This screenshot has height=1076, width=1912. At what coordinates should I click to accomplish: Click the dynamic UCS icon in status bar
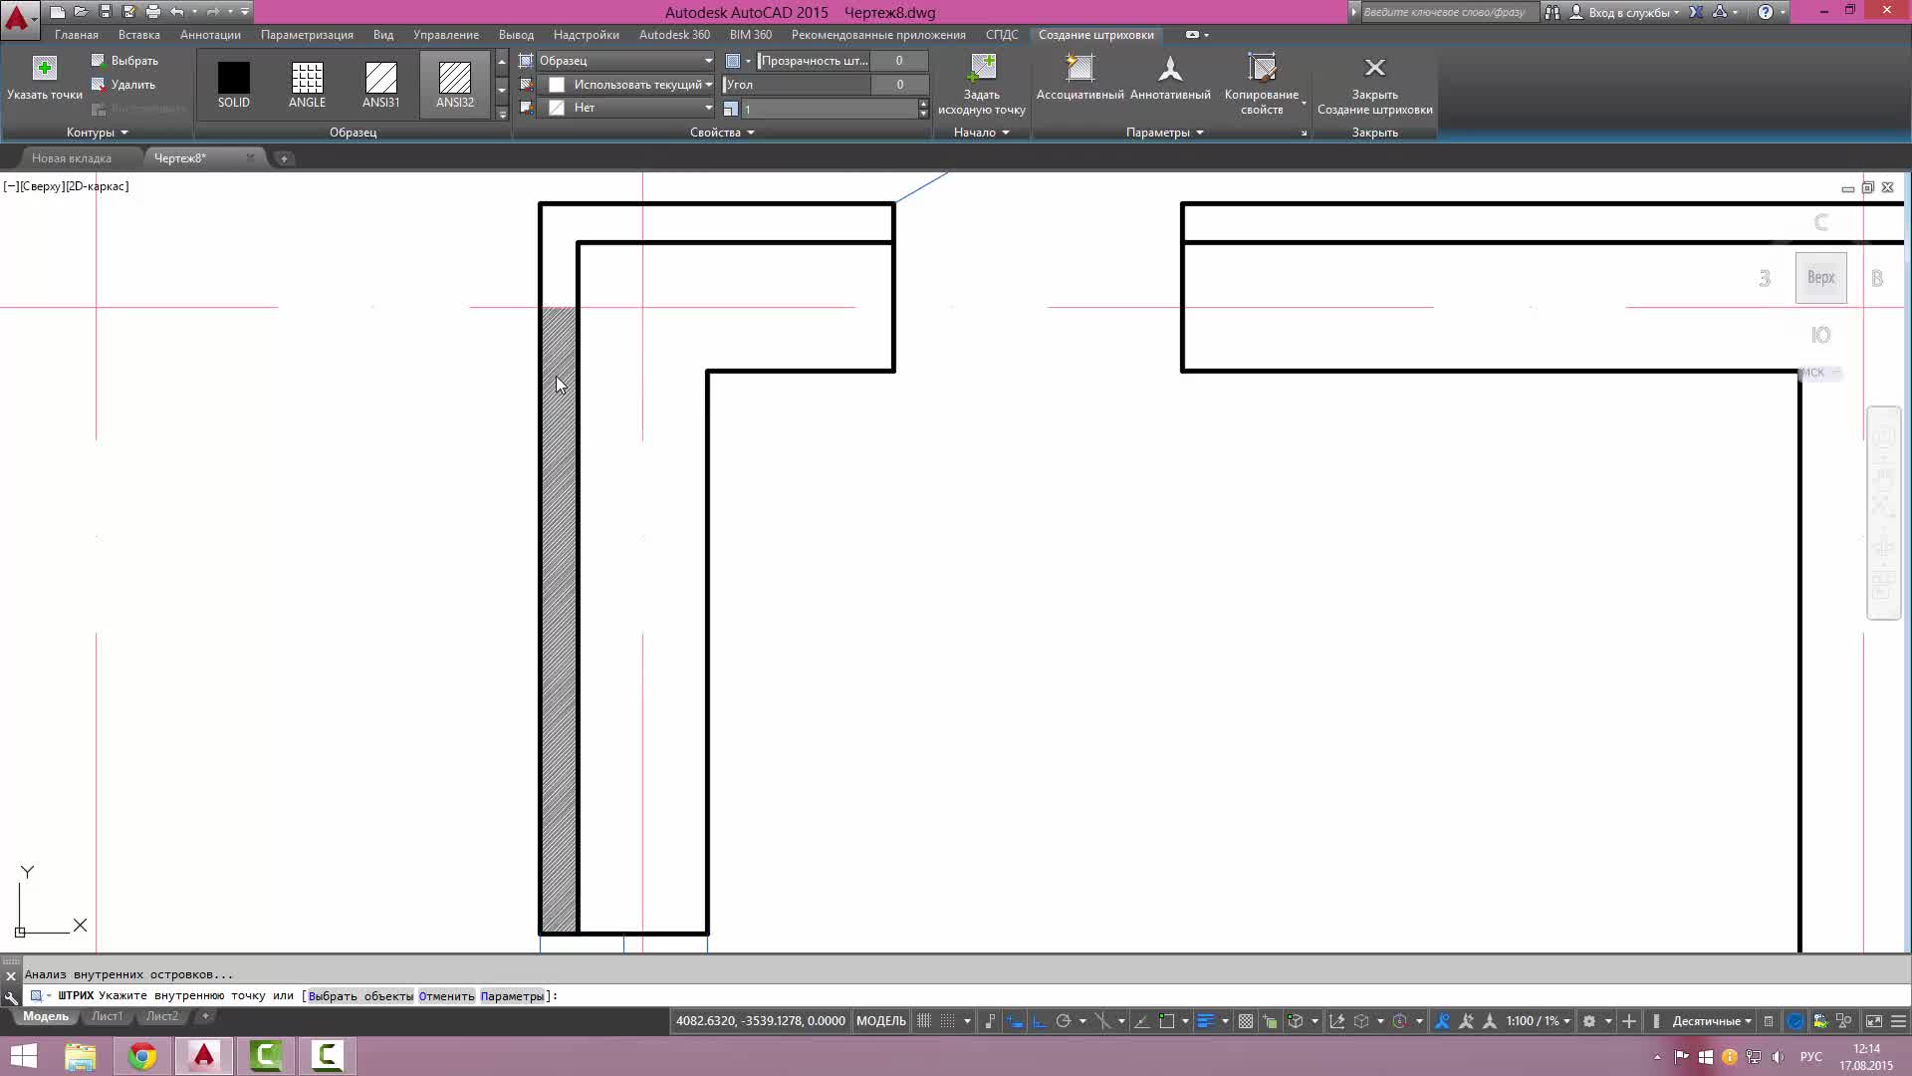tap(1336, 1021)
